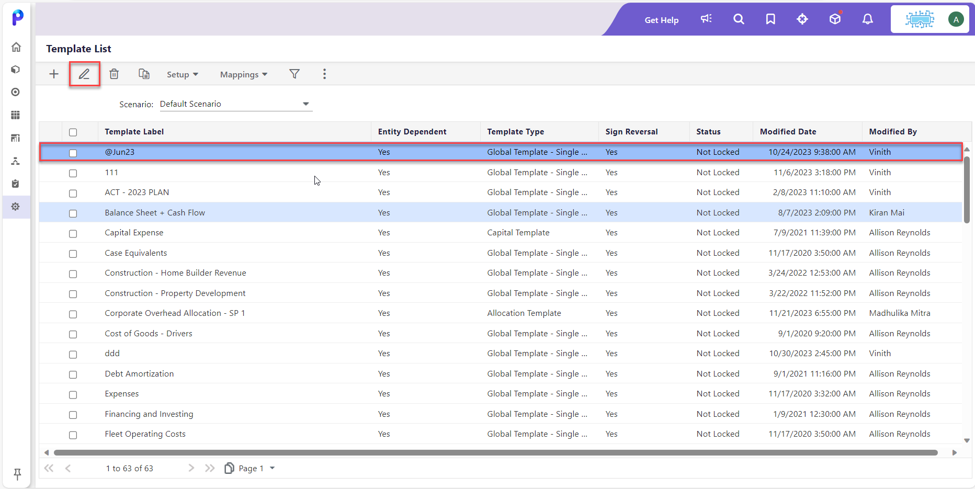This screenshot has height=489, width=975.
Task: Check the ACT - 2023 PLAN checkbox
Action: click(73, 193)
